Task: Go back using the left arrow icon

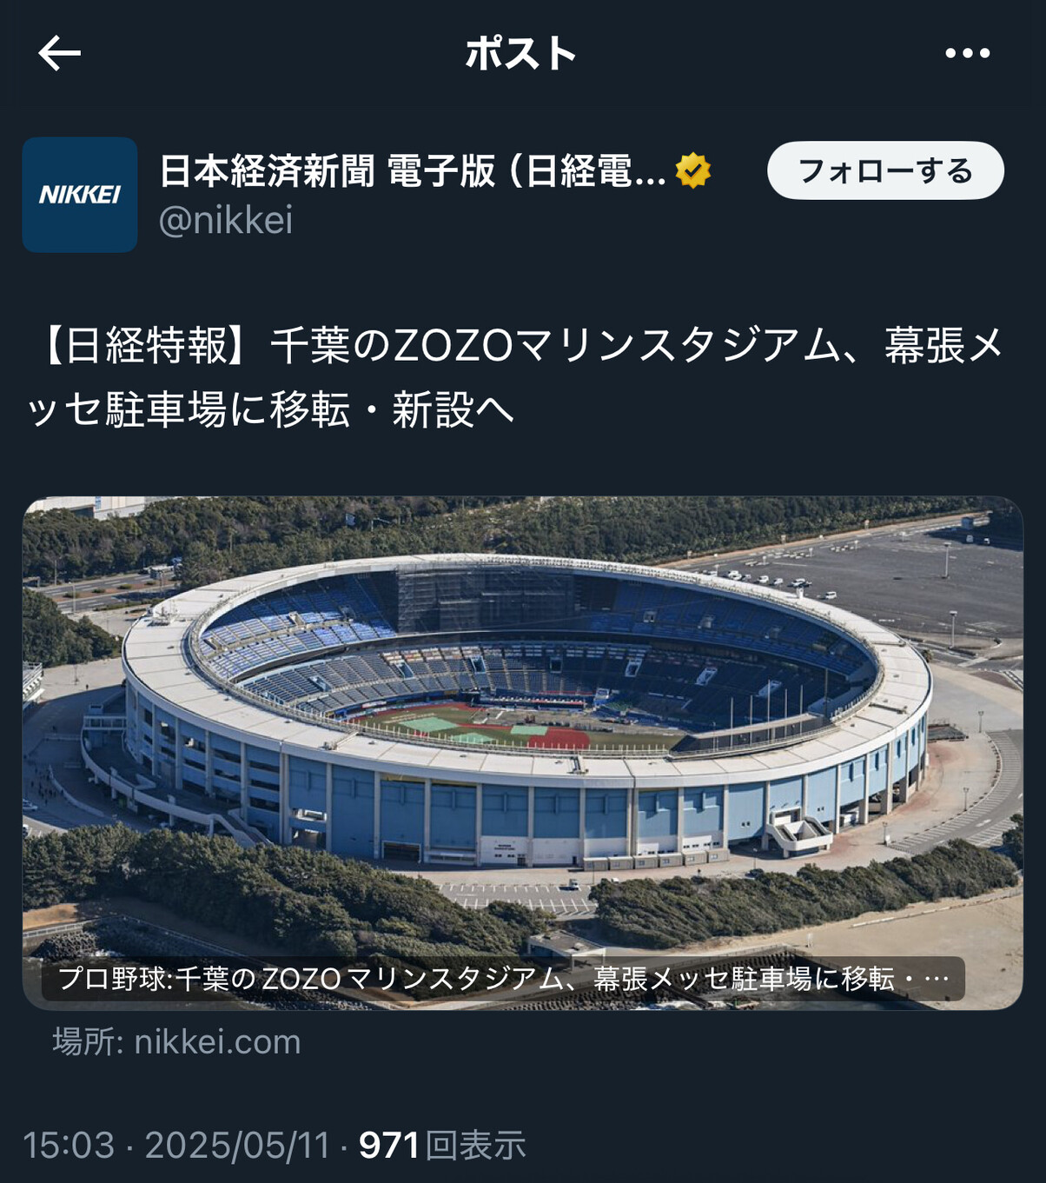Action: [x=59, y=53]
